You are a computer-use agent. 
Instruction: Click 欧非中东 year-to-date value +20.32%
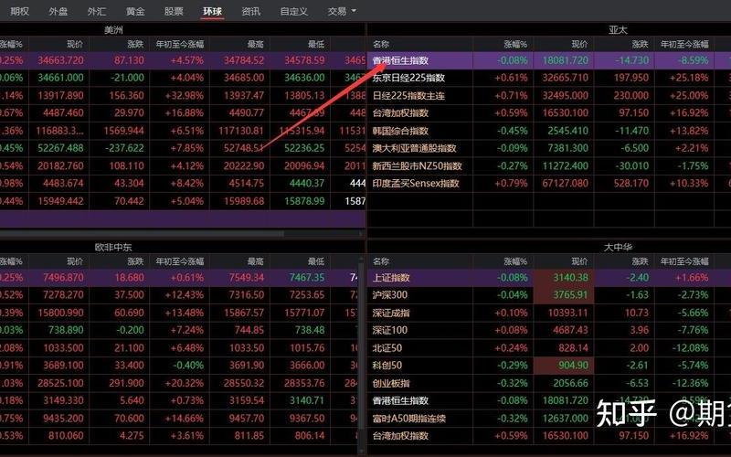pyautogui.click(x=185, y=383)
